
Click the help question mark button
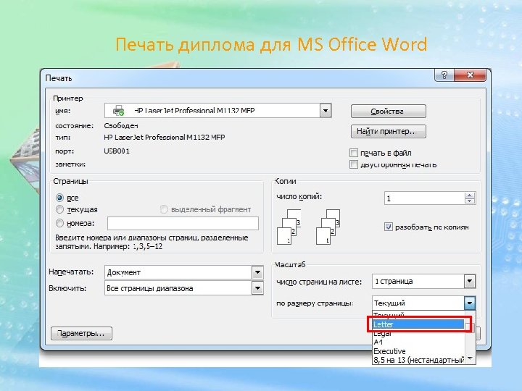[444, 75]
